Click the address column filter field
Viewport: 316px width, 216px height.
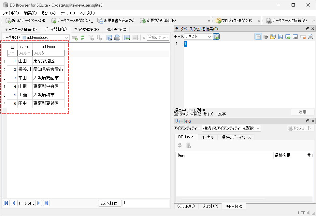[x=48, y=53]
